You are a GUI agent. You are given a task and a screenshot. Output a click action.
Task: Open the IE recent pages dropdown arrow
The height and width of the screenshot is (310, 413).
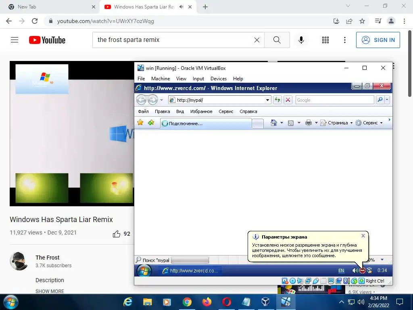point(161,100)
